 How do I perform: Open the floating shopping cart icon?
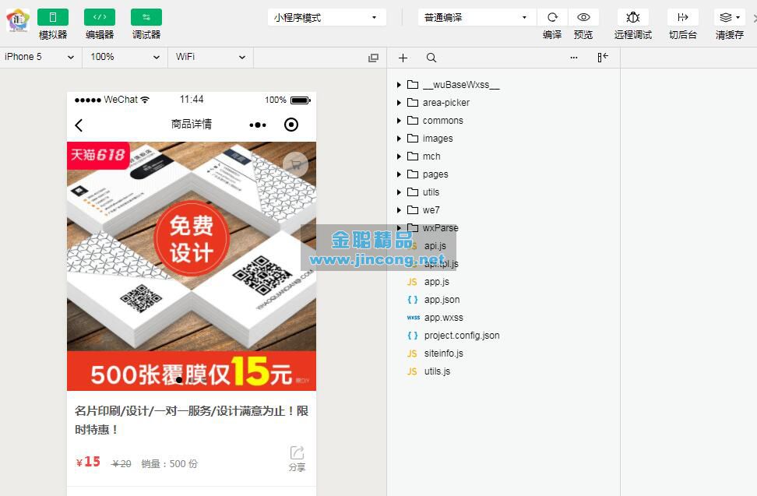295,165
